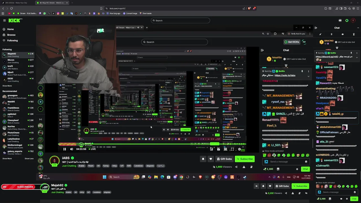Screen dimensions: 361x203
Task: Open the emoji picker in chat input
Action: coord(355,192)
